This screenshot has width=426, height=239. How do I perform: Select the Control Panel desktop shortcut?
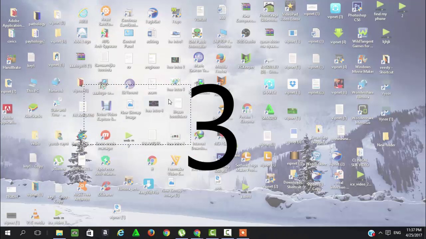point(129,39)
